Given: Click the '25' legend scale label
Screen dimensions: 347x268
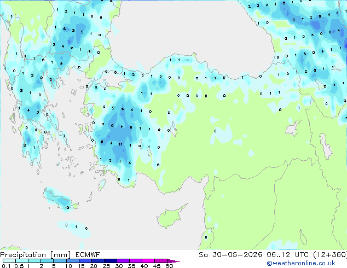Looking at the screenshot, I should tap(106, 266).
